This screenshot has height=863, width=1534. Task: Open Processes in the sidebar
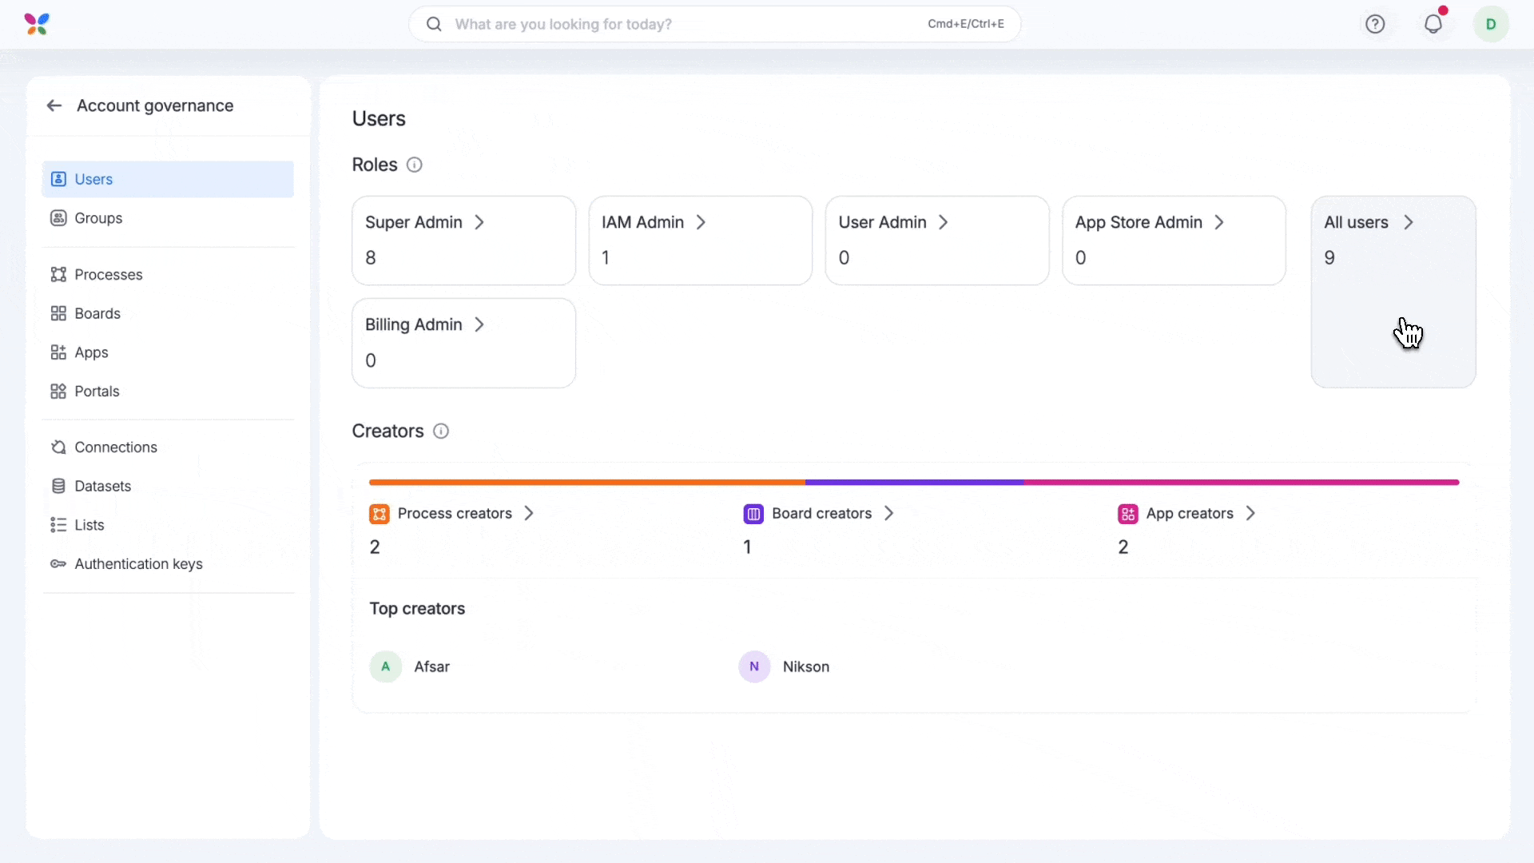coord(108,274)
